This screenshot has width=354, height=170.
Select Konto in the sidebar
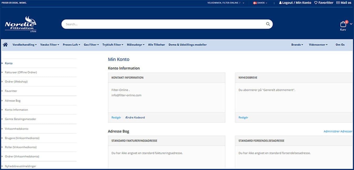coord(9,63)
